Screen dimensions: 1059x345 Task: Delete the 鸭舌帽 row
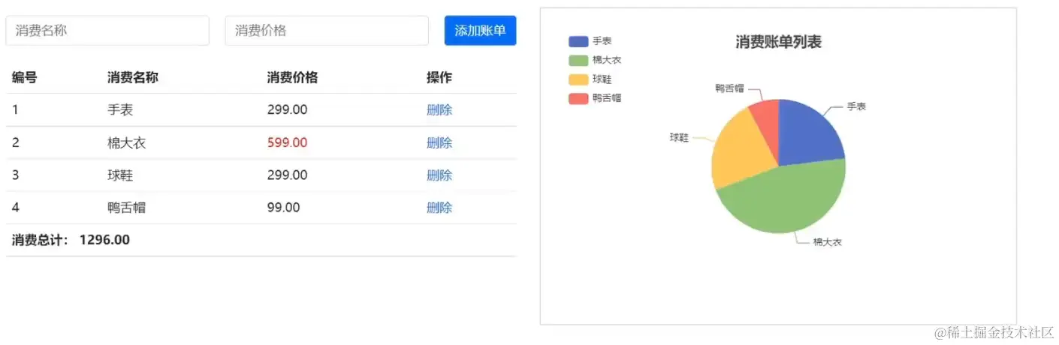(439, 208)
